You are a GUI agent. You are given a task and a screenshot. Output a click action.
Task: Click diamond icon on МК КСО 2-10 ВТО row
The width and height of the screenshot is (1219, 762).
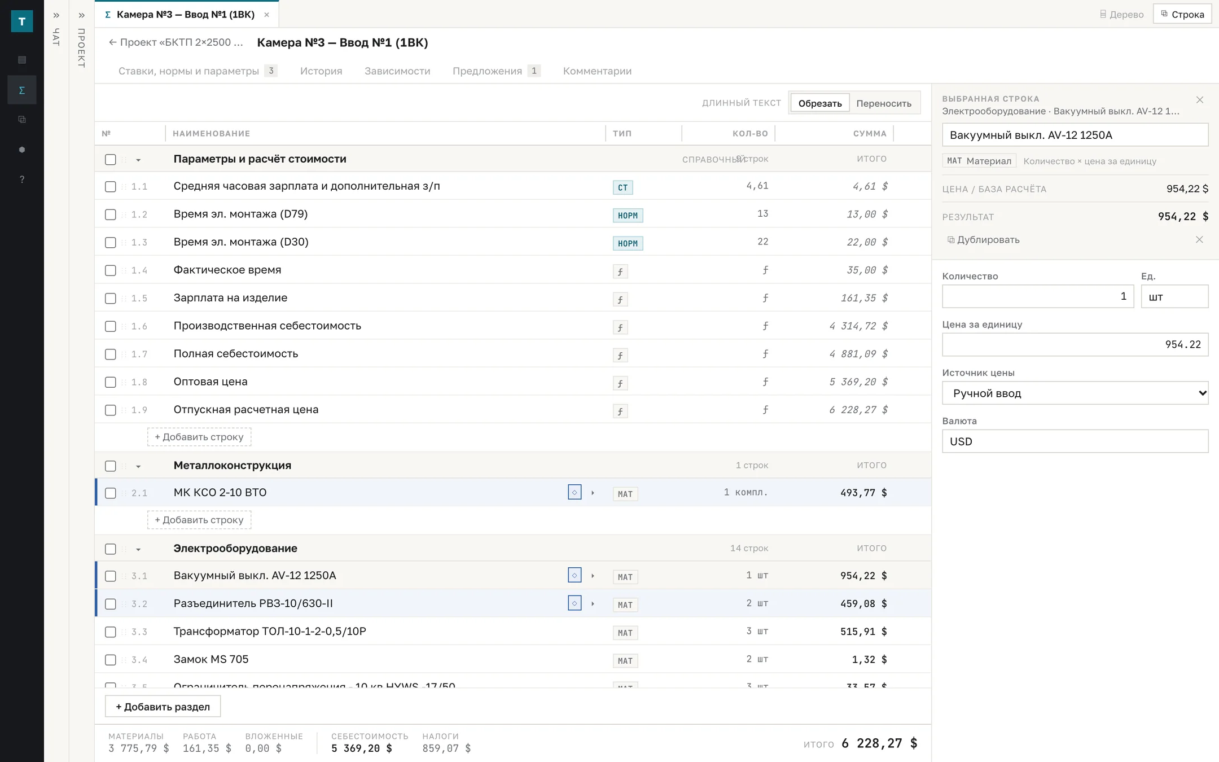click(x=575, y=492)
